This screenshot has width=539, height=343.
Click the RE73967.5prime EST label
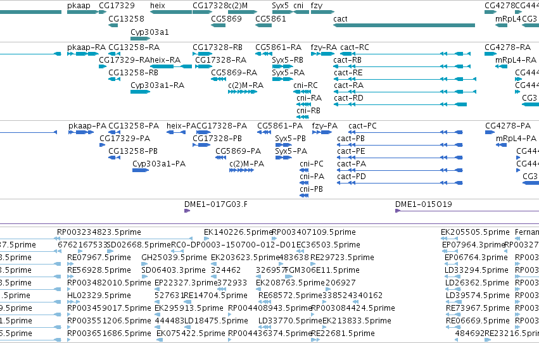point(477,309)
